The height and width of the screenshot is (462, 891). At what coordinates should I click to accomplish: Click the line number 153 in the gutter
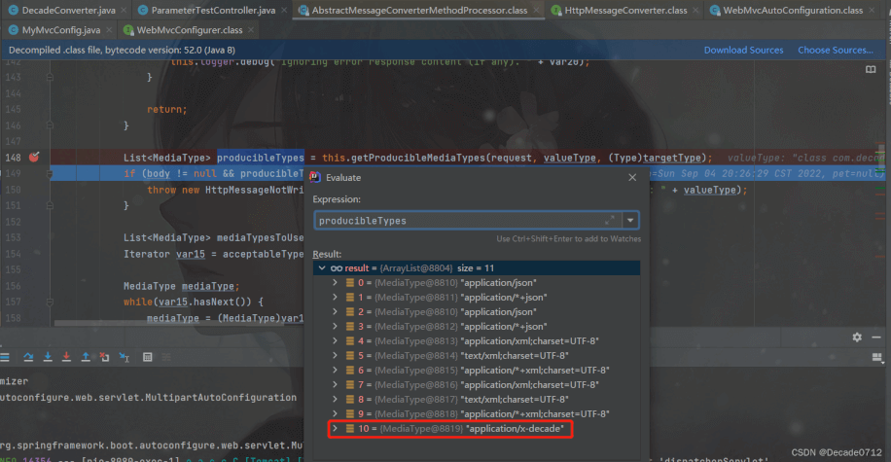[x=13, y=237]
